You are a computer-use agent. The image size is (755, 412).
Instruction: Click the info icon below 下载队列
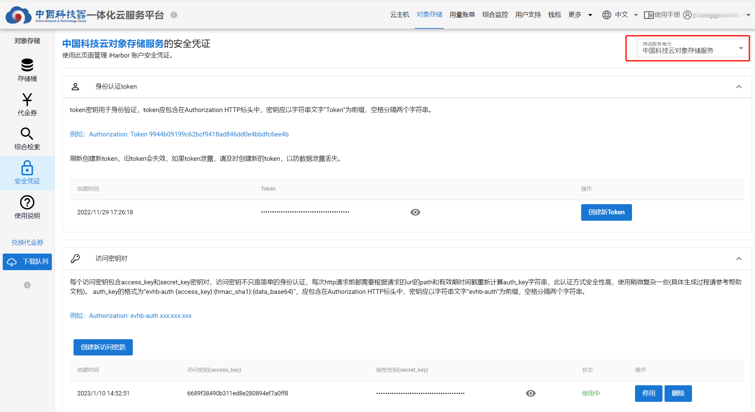[x=27, y=285]
